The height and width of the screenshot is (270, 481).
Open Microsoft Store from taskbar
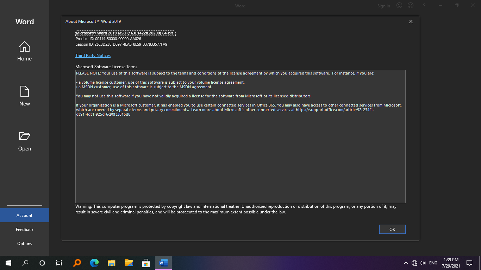pyautogui.click(x=146, y=263)
